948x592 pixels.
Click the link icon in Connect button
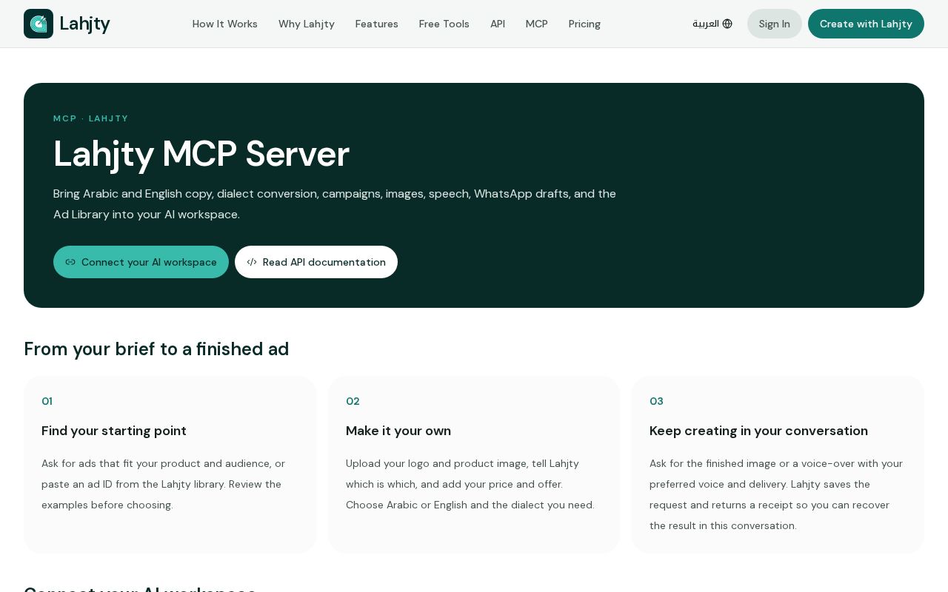point(70,262)
